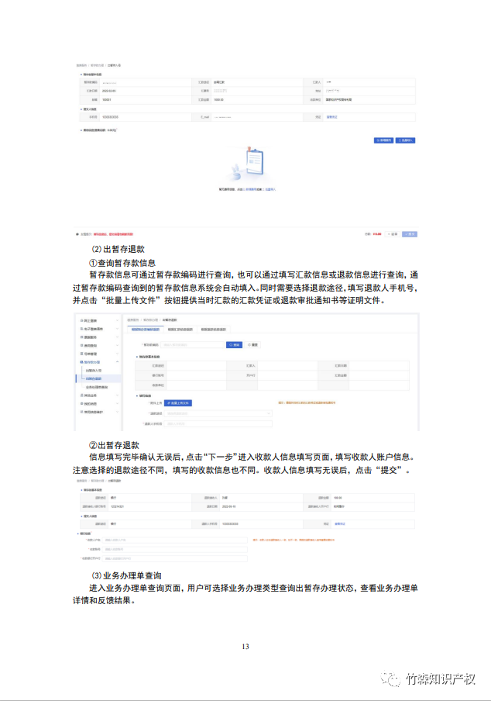This screenshot has height=701, width=491.
Task: Click the blue 新增费用 button
Action: 383,140
